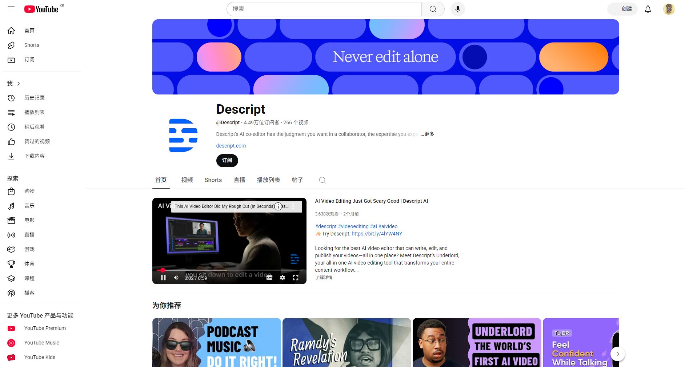Viewport: 685px width, 367px height.
Task: Pause the featured video
Action: [x=163, y=278]
